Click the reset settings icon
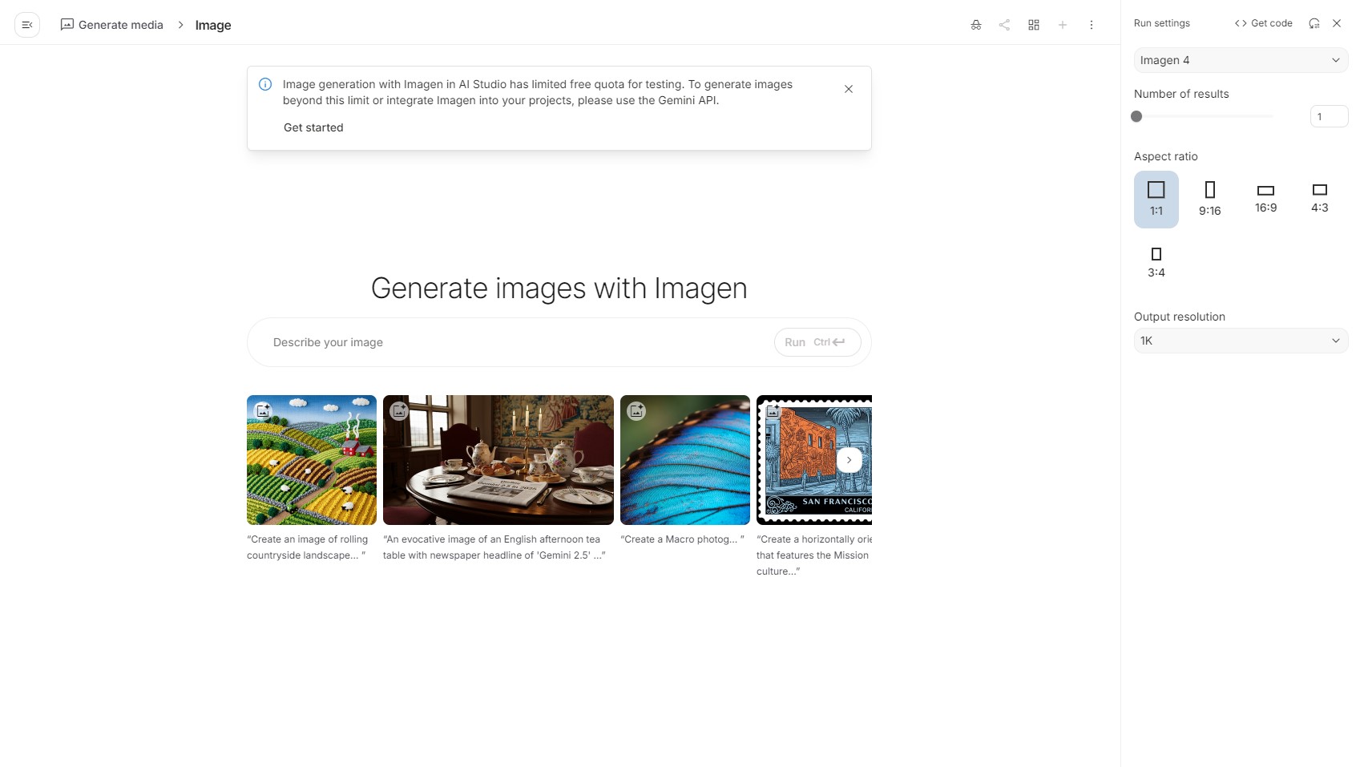 pyautogui.click(x=1314, y=23)
